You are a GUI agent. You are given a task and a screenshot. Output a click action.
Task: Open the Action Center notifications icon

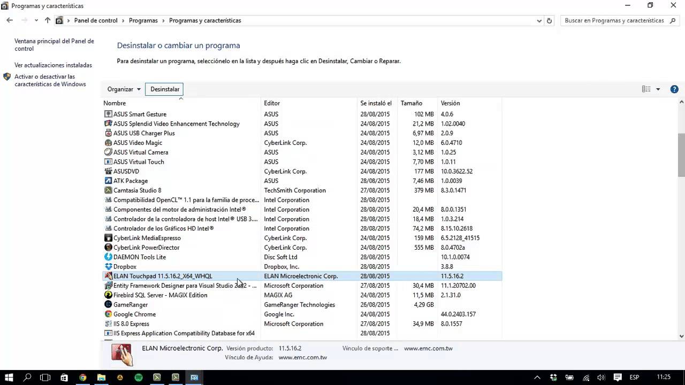(x=618, y=377)
